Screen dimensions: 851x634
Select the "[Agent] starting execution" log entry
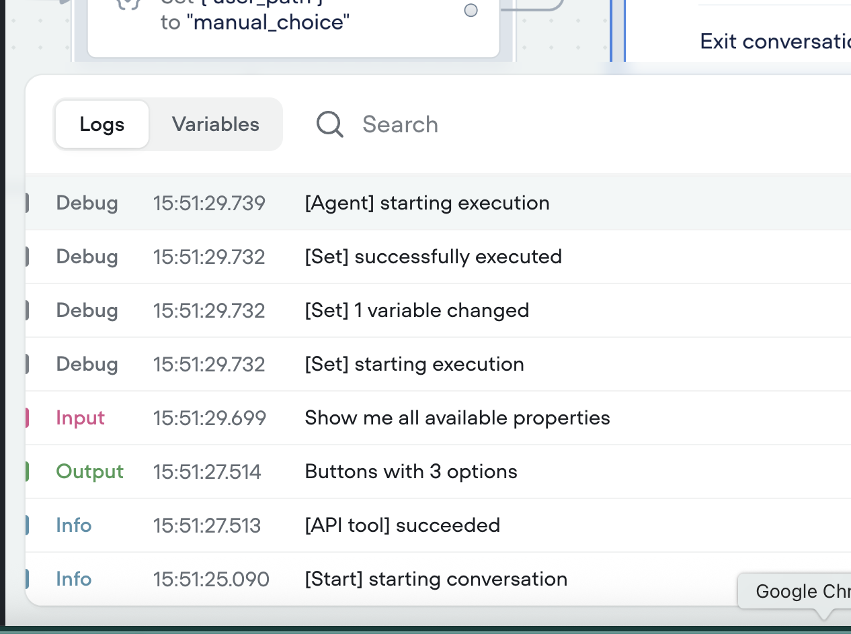click(427, 203)
